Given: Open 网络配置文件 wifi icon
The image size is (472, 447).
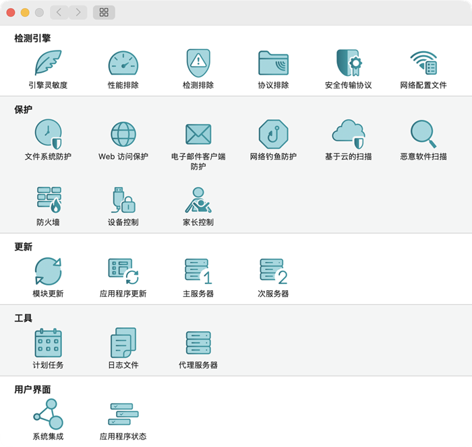Looking at the screenshot, I should click(423, 63).
